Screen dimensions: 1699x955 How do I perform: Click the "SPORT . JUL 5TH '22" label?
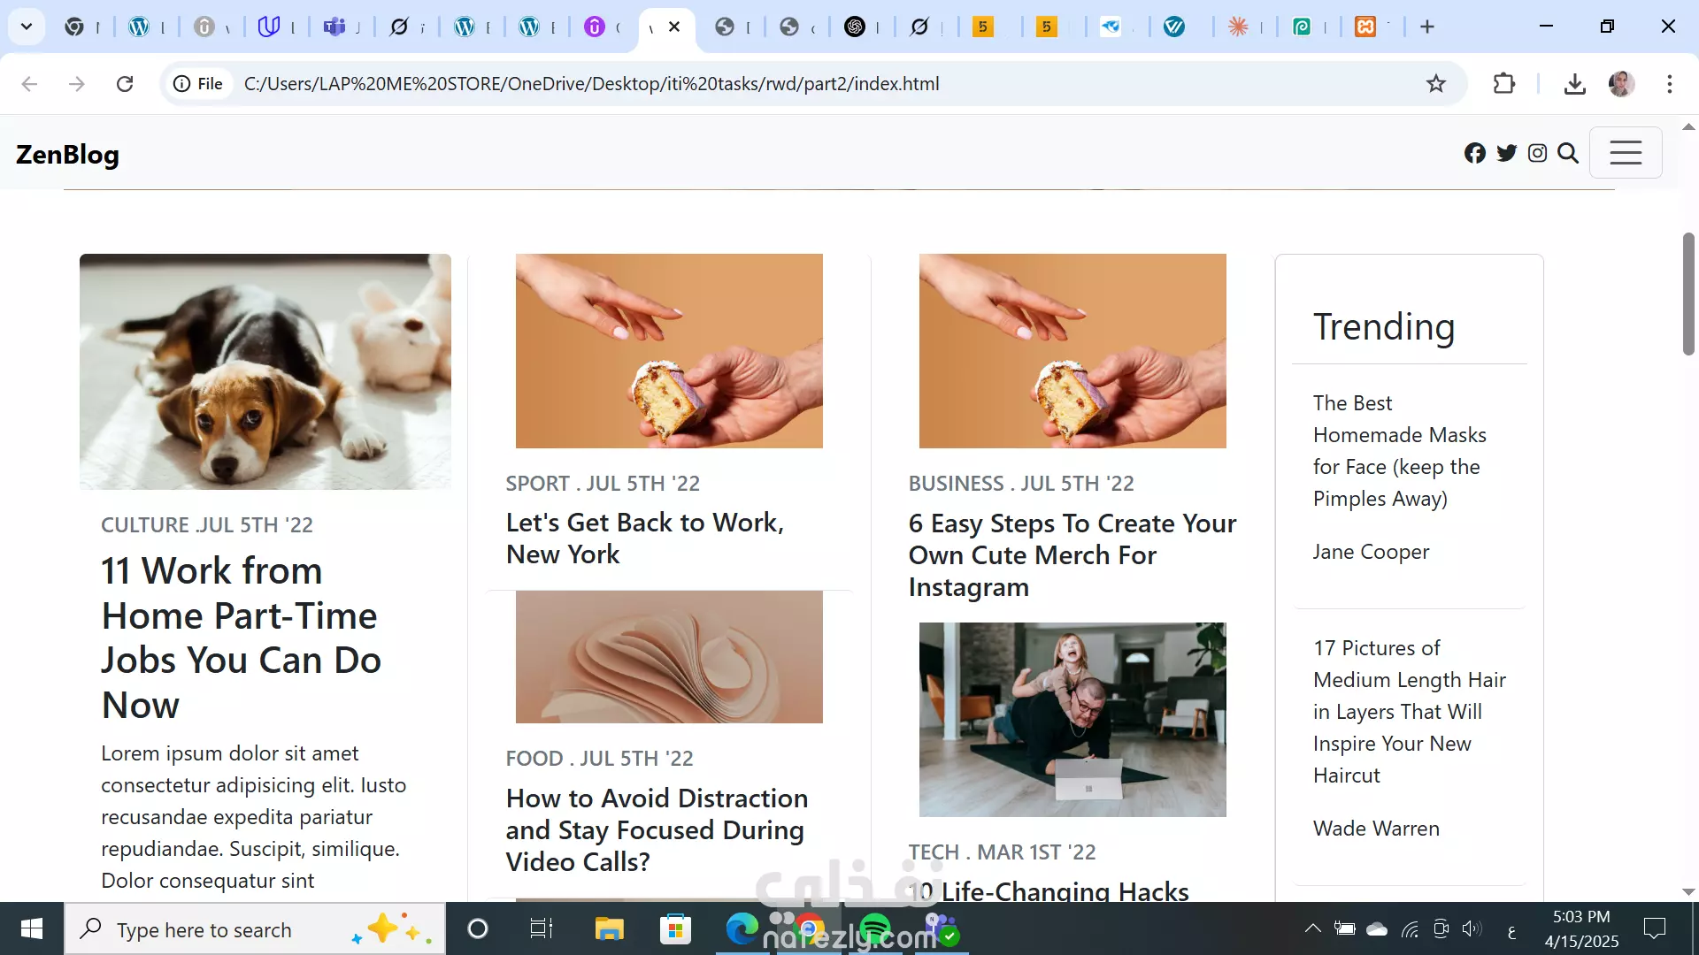(603, 484)
